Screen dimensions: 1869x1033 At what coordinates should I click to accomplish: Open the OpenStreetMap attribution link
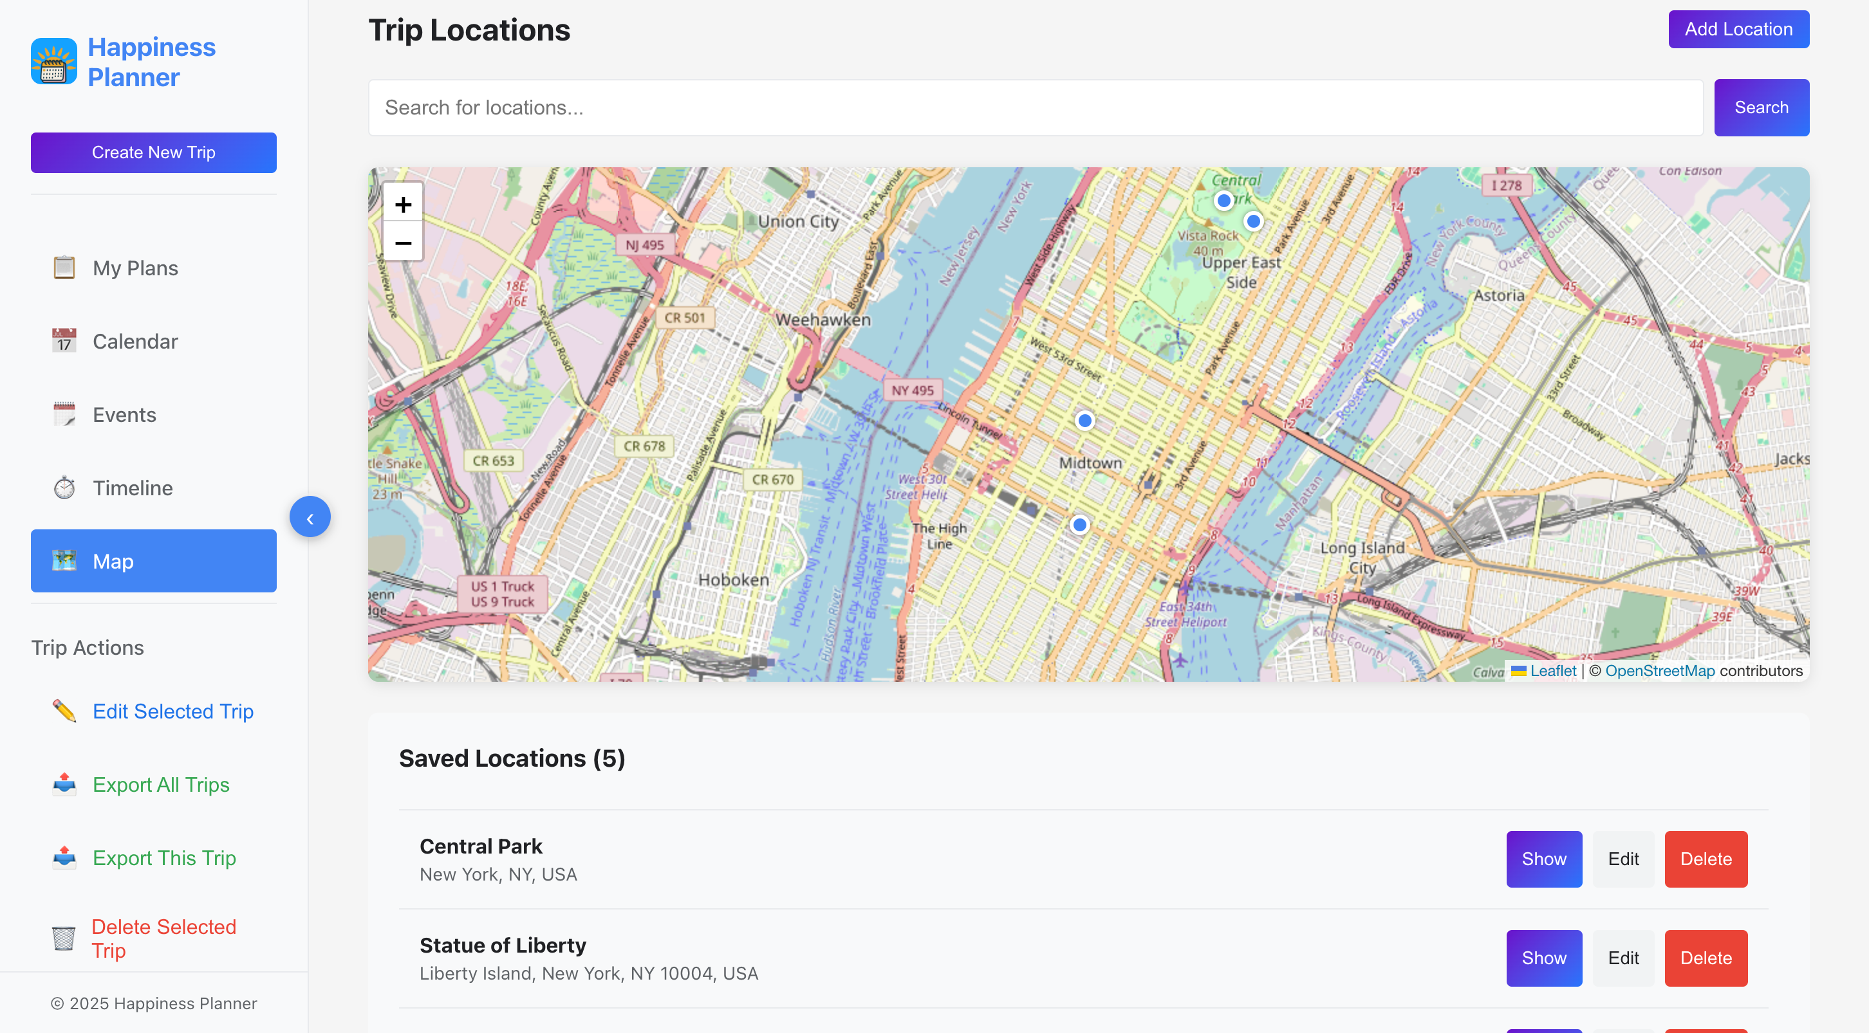tap(1659, 670)
